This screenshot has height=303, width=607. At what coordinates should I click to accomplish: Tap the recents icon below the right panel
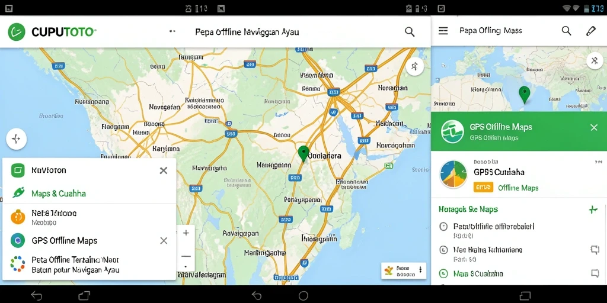[x=525, y=296]
